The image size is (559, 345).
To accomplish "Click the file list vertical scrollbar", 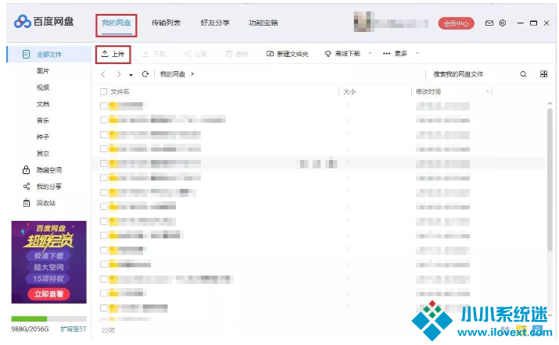I will tap(550, 180).
